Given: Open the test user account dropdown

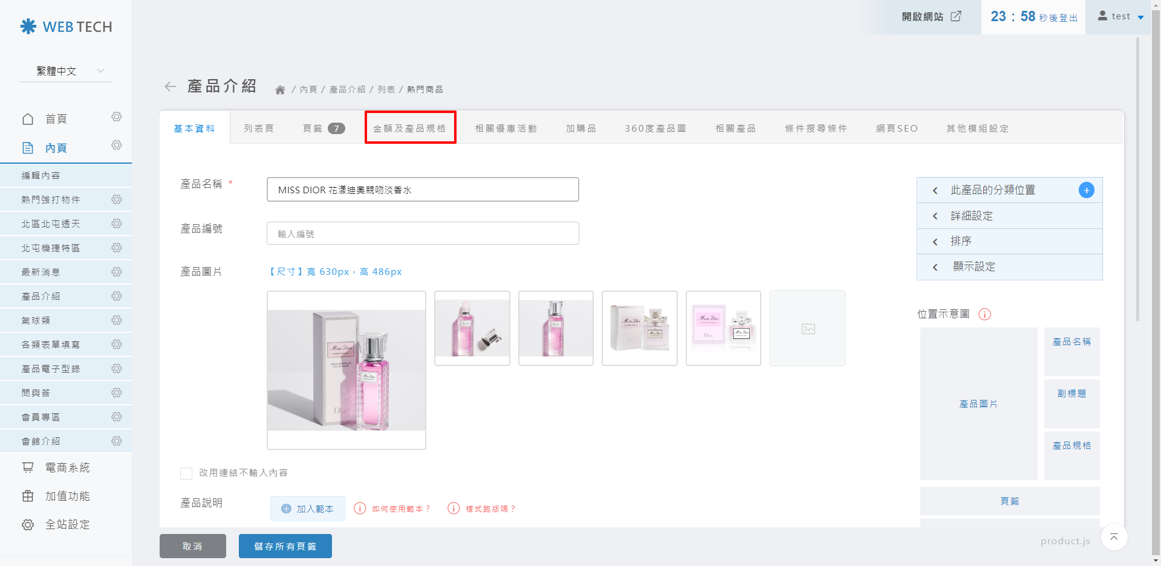Looking at the screenshot, I should [1120, 17].
